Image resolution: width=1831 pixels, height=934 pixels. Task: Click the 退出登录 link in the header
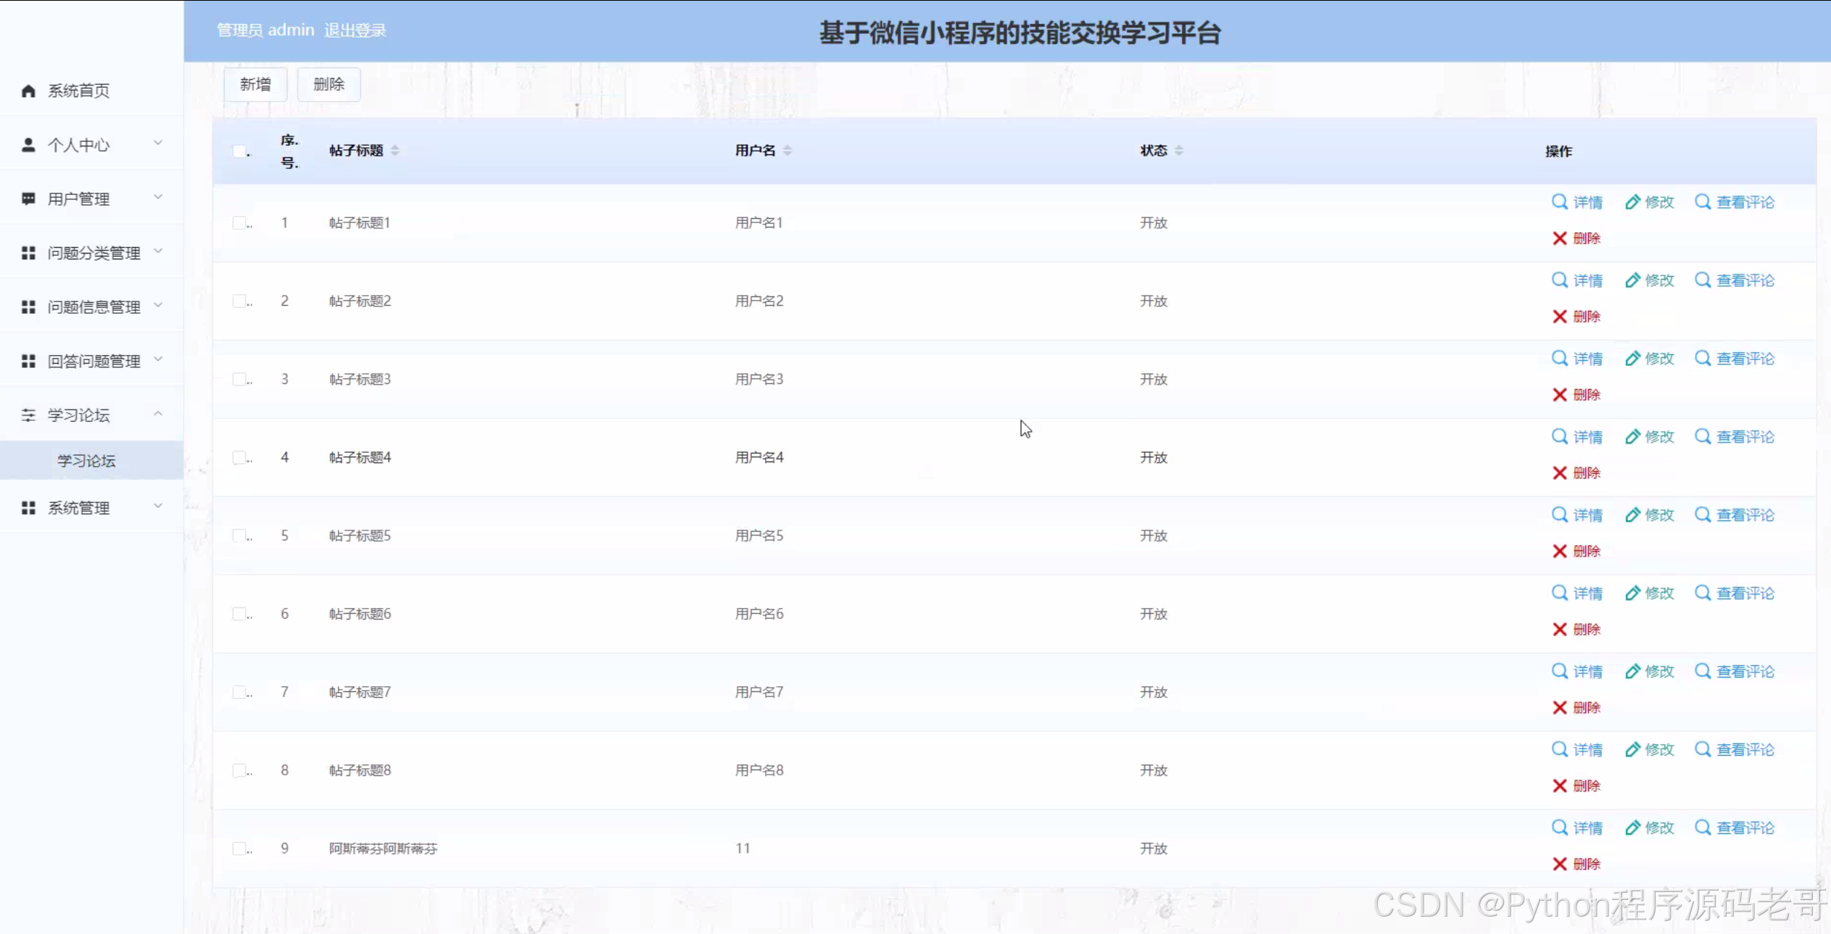pos(355,30)
